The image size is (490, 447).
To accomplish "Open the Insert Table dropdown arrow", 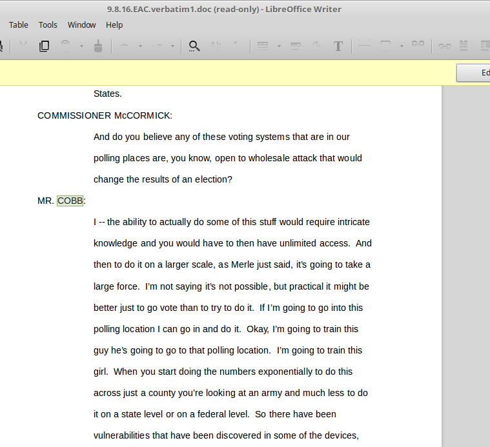I will pyautogui.click(x=279, y=46).
